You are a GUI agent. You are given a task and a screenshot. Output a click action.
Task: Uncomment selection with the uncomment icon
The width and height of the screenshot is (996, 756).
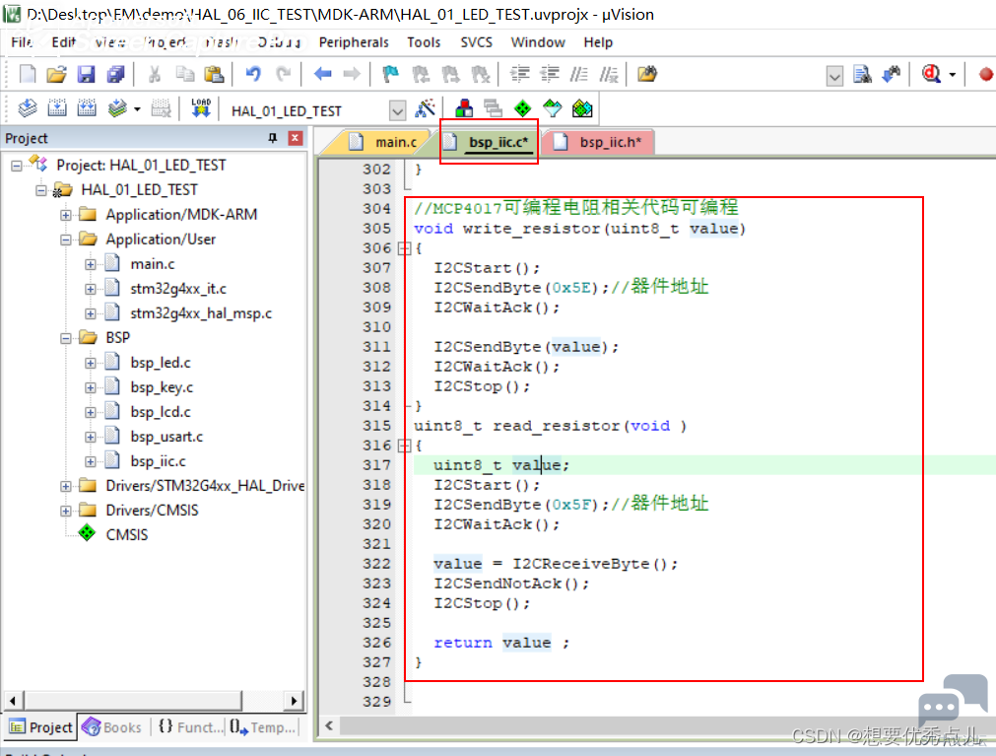609,74
